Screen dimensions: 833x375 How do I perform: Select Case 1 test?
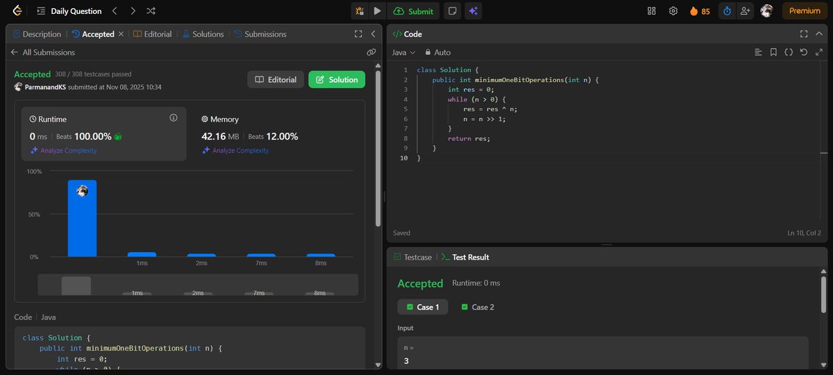pyautogui.click(x=423, y=307)
